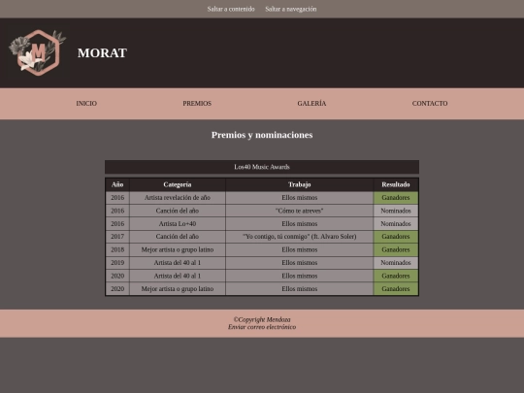Click the 'Premios y nominaciones' heading
524x393 pixels.
tap(262, 135)
